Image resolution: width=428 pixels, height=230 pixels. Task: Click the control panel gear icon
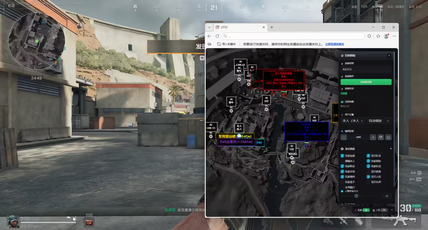[x=342, y=56]
